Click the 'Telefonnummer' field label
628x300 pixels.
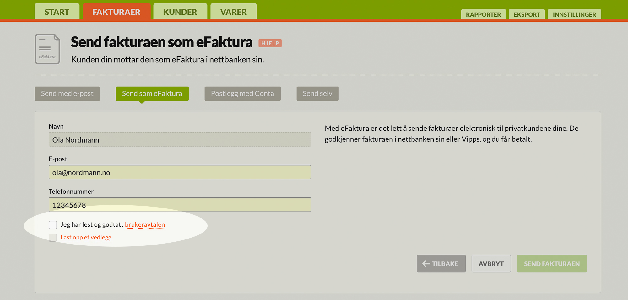[71, 191]
